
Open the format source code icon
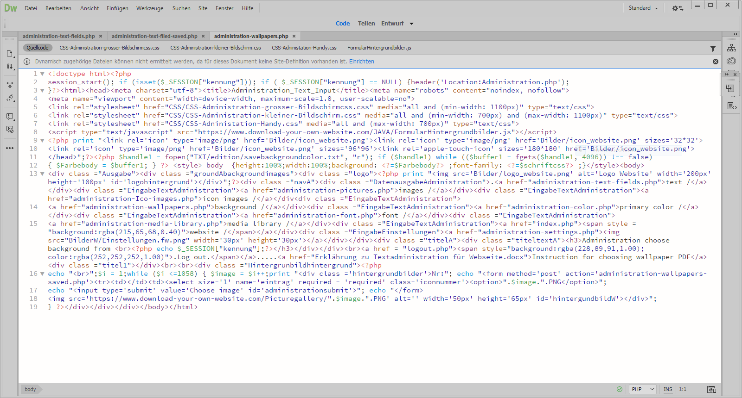point(10,98)
